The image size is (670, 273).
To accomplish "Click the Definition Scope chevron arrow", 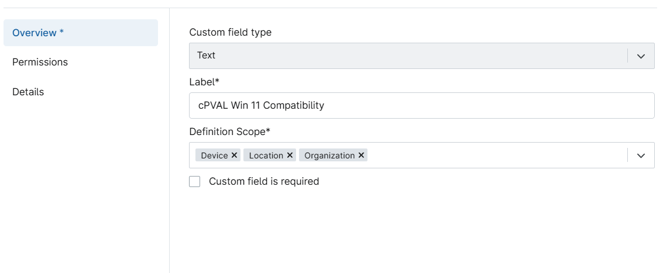I will tap(641, 155).
